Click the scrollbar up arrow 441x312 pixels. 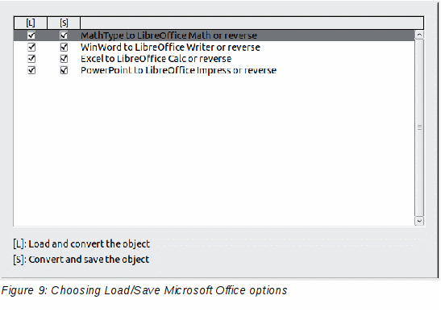click(x=419, y=35)
